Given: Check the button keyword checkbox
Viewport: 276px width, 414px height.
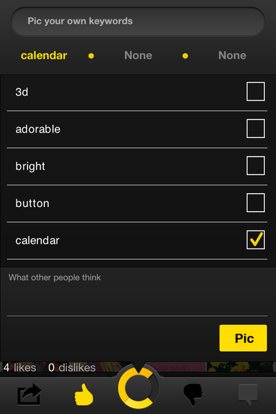Looking at the screenshot, I should pos(256,202).
